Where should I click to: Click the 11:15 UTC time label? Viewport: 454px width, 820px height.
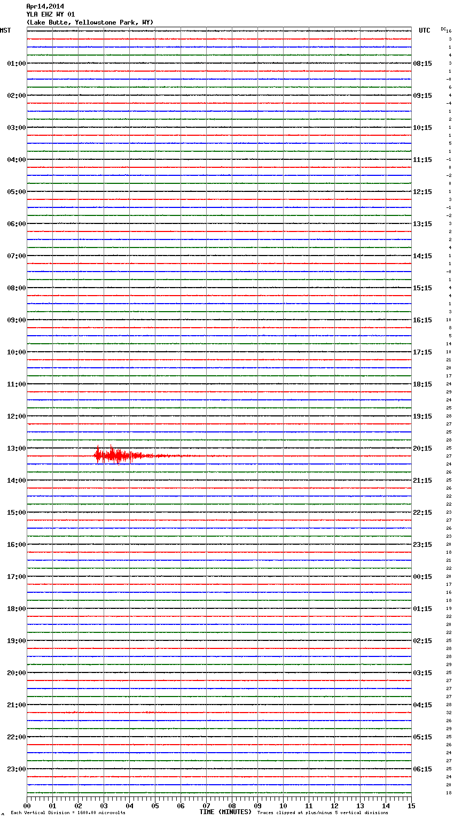point(422,160)
